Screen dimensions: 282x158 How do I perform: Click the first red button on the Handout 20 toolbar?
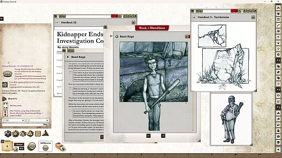[x=113, y=16]
